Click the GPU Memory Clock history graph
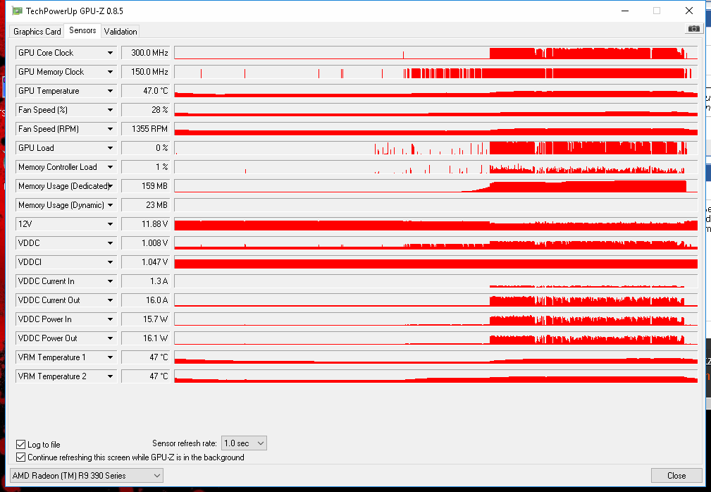The width and height of the screenshot is (711, 492). 435,72
